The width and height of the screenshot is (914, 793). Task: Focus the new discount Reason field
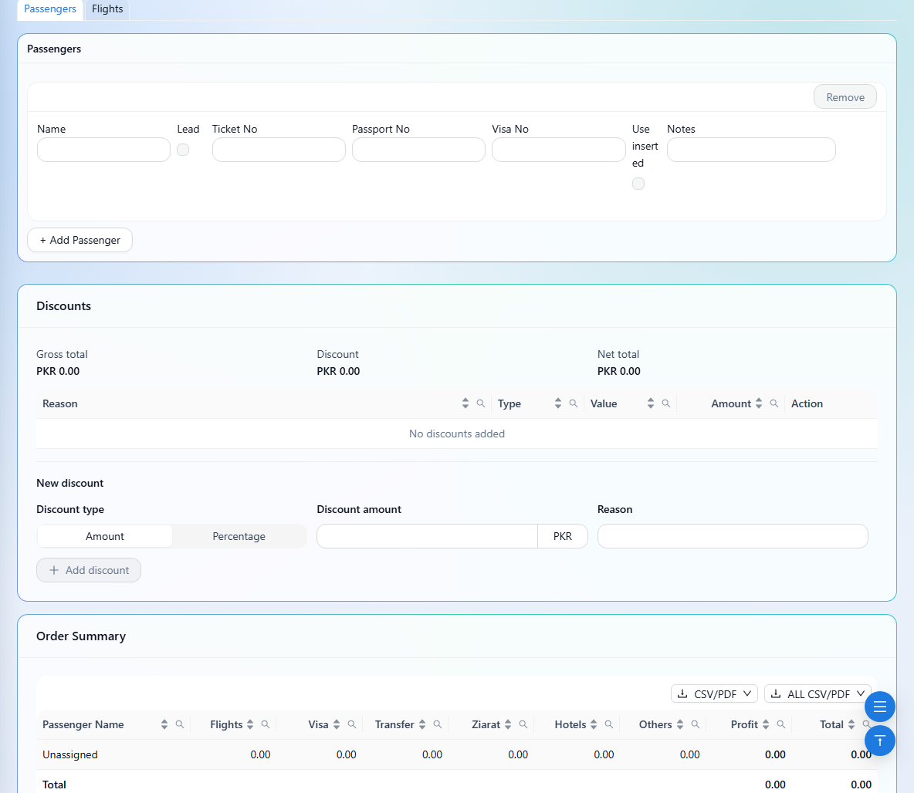pyautogui.click(x=733, y=536)
